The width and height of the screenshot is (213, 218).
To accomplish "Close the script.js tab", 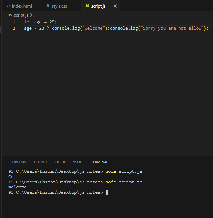I will click(x=115, y=6).
